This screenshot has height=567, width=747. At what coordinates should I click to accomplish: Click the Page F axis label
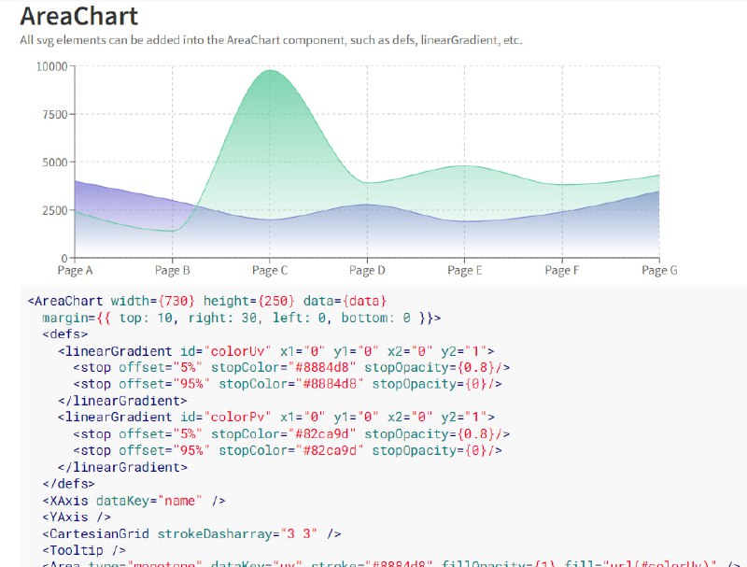pyautogui.click(x=562, y=270)
